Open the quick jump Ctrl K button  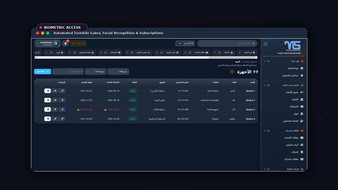pos(185,43)
